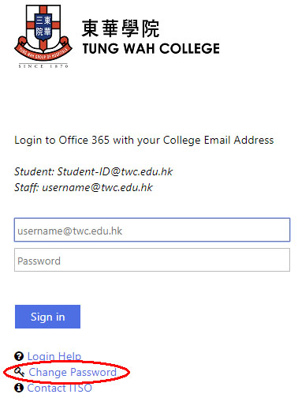Viewport: 298px width, 398px height.
Task: Click the Tung Wah College crest logo
Action: tap(43, 36)
